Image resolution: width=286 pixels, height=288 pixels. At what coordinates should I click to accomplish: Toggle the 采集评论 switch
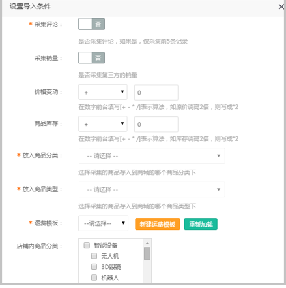pyautogui.click(x=91, y=24)
